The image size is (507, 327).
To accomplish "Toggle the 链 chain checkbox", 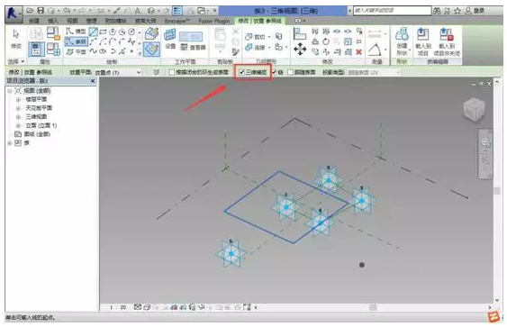I will click(x=274, y=72).
